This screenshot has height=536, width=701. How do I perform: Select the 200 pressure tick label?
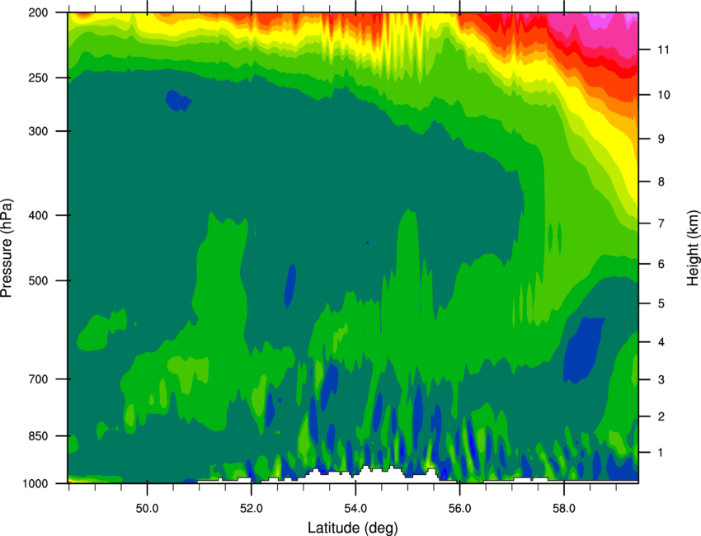39,12
